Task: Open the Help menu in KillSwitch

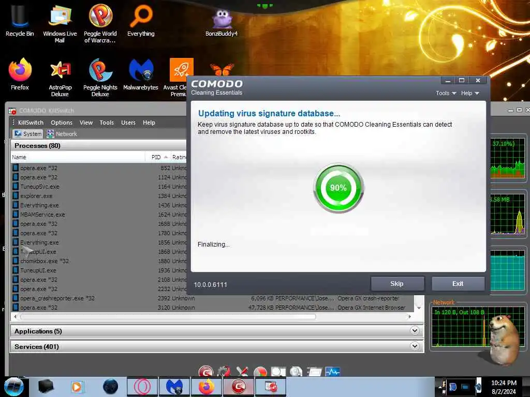Action: (x=149, y=123)
